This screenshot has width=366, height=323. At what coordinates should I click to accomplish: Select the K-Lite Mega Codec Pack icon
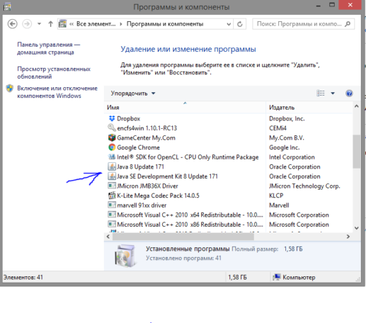[x=112, y=195]
